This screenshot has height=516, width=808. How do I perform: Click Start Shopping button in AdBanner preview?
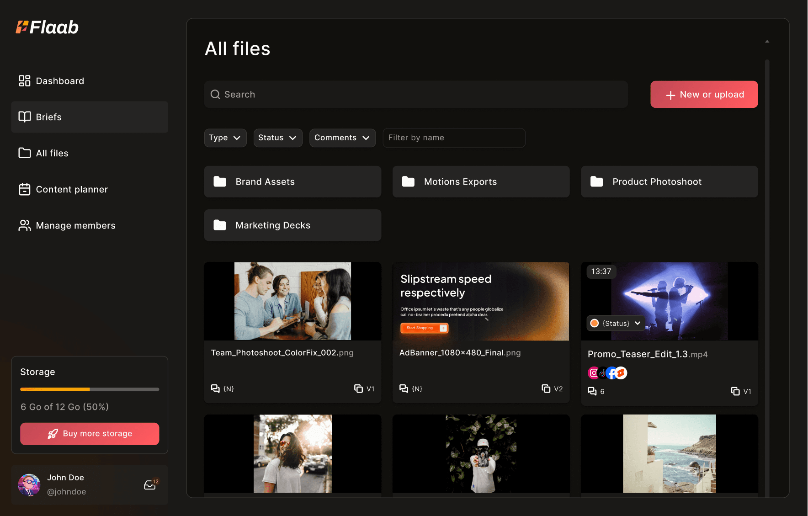424,328
